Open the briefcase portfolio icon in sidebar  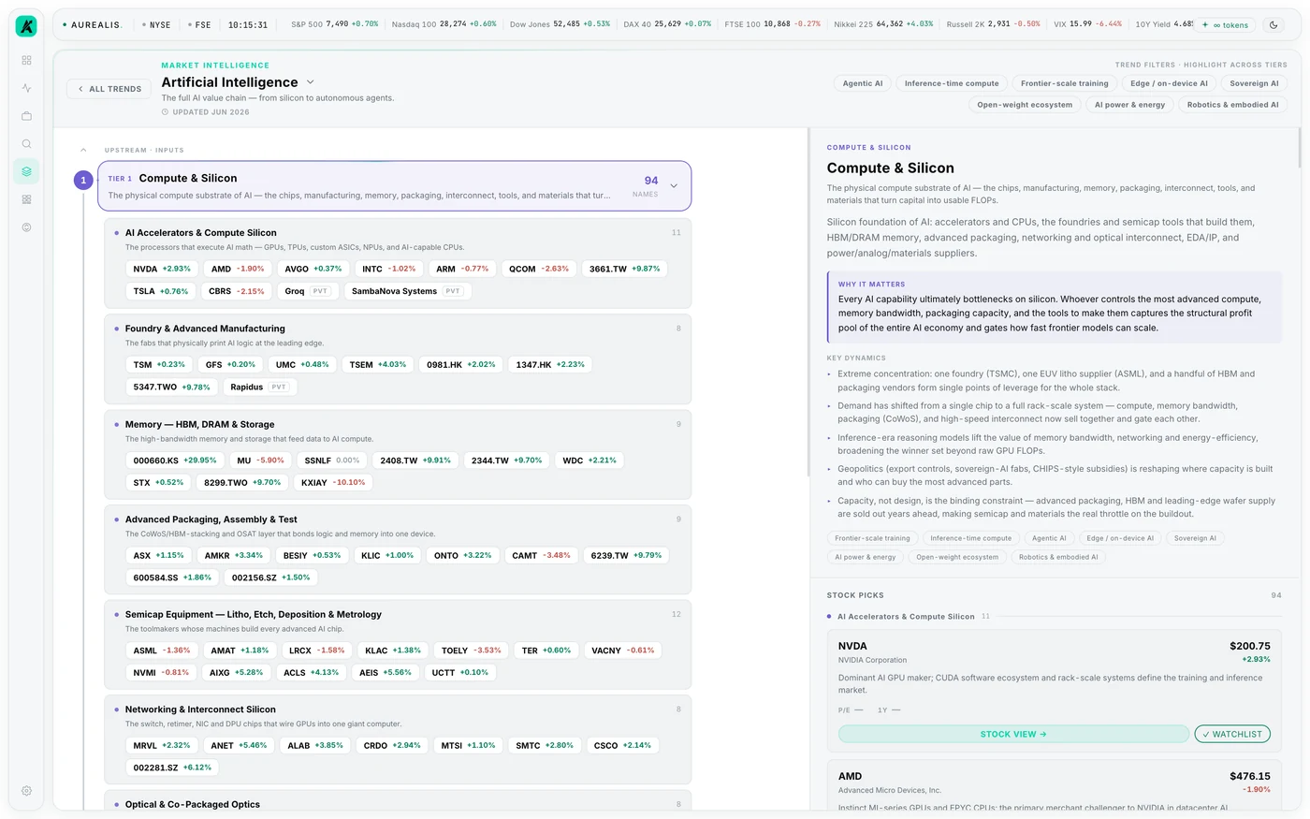coord(26,116)
